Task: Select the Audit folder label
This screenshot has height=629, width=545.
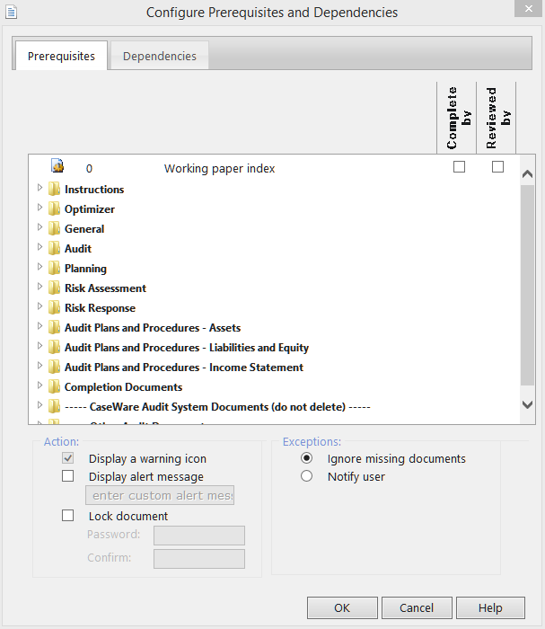Action: (x=78, y=248)
